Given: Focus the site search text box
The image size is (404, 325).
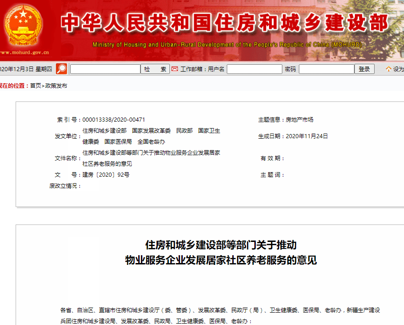Looking at the screenshot, I should (105, 69).
